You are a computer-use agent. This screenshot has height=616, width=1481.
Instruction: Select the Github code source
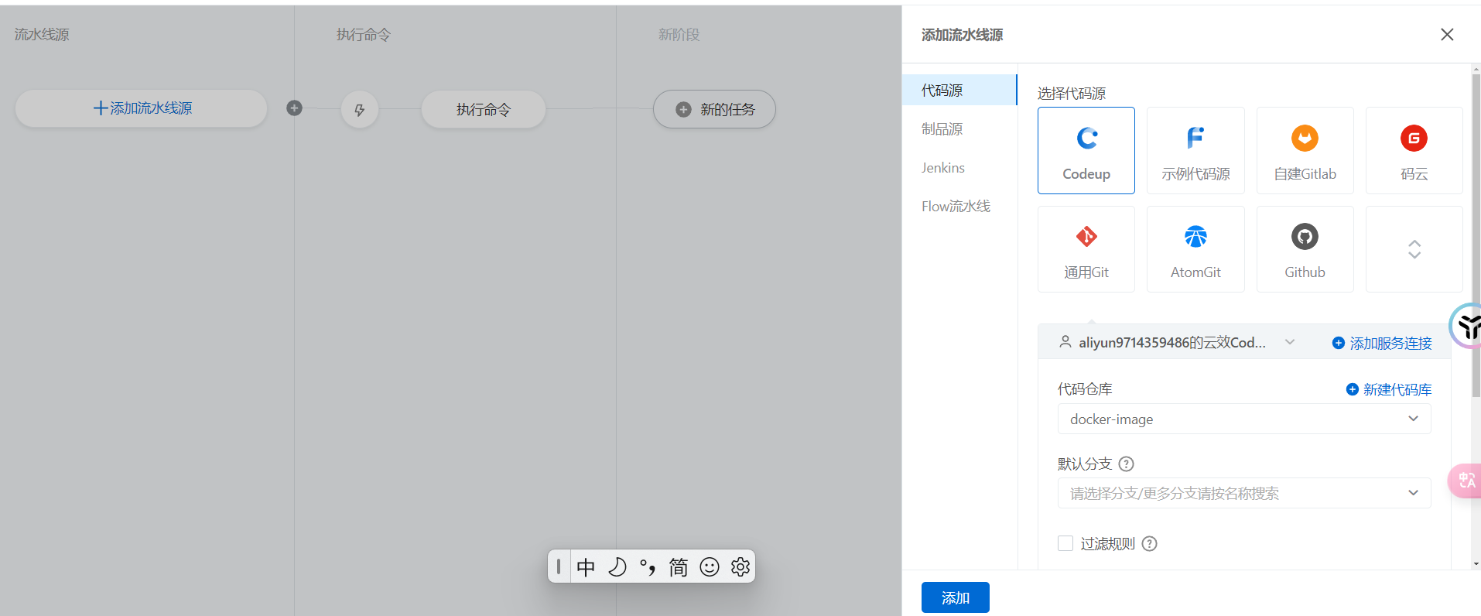pos(1305,249)
